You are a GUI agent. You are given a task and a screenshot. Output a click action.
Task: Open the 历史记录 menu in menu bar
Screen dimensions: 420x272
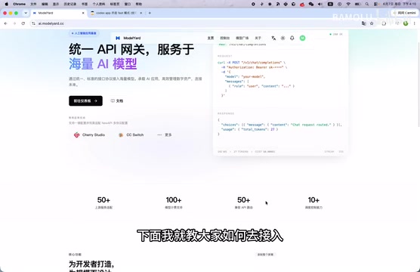(x=70, y=4)
